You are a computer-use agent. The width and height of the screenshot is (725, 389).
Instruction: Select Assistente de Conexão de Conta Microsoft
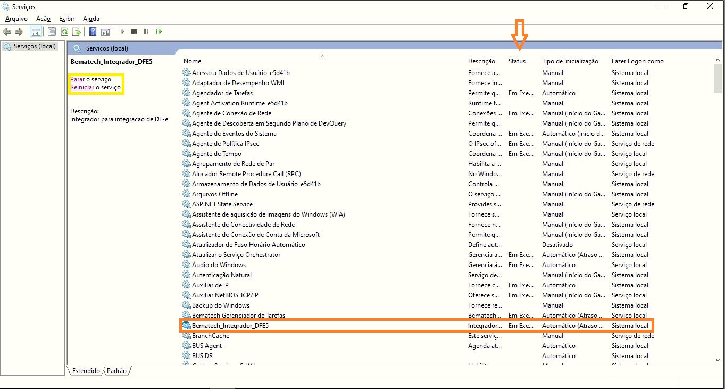pos(256,235)
